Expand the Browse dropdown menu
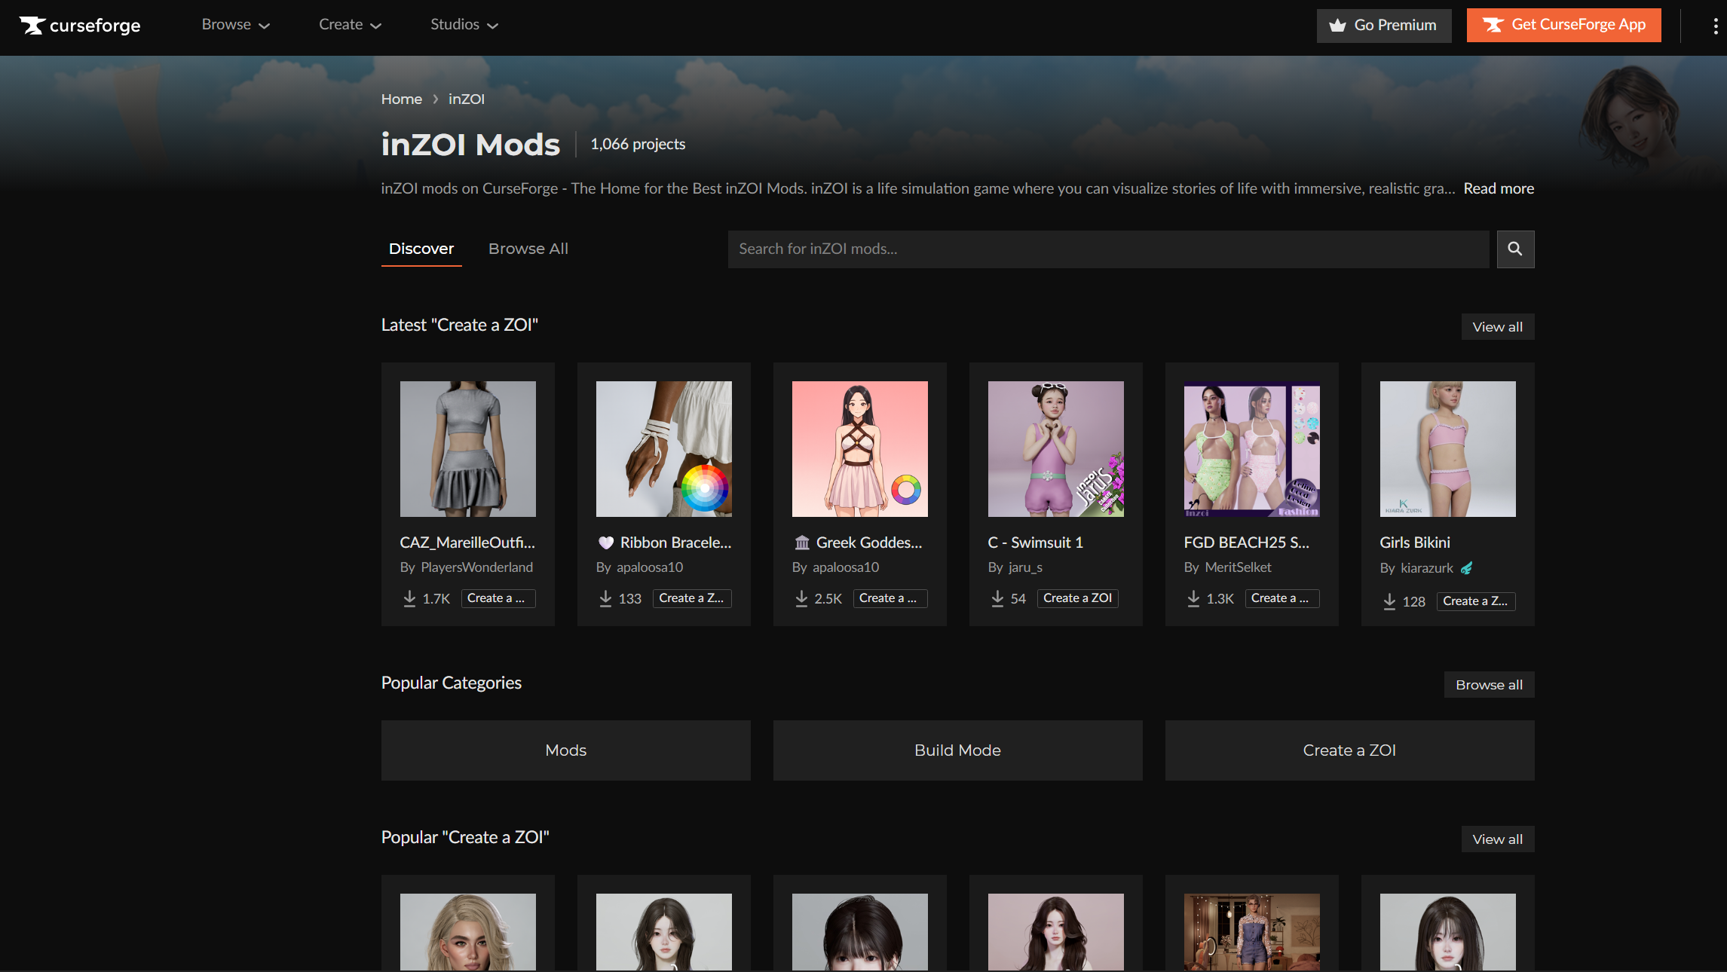Image resolution: width=1727 pixels, height=972 pixels. [x=235, y=25]
